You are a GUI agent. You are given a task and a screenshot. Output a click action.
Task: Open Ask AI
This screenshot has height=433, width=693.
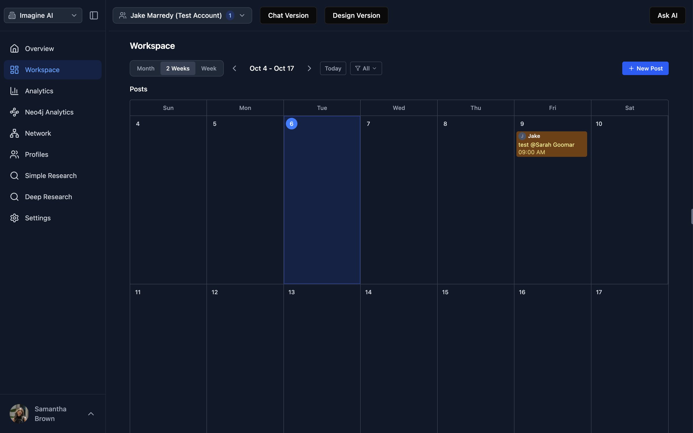(667, 15)
